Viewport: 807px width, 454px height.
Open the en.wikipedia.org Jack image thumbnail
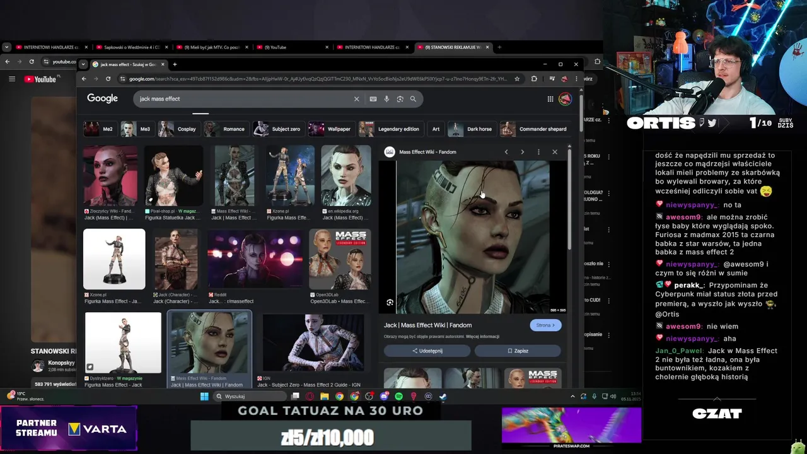(x=346, y=176)
